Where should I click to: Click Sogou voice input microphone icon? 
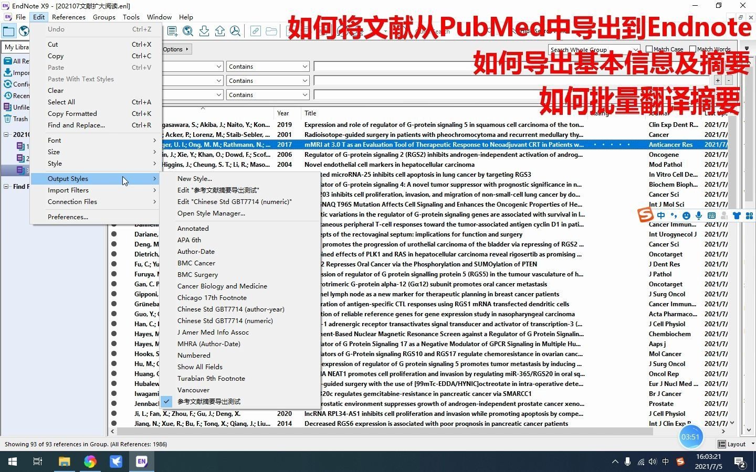699,216
